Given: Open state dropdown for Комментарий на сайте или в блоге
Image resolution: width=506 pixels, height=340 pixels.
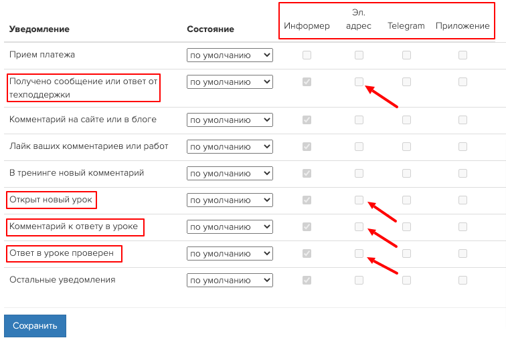Looking at the screenshot, I should coord(230,120).
